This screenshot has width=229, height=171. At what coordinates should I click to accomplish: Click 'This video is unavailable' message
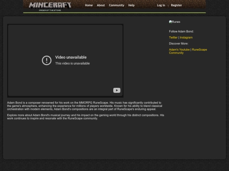coord(73,63)
